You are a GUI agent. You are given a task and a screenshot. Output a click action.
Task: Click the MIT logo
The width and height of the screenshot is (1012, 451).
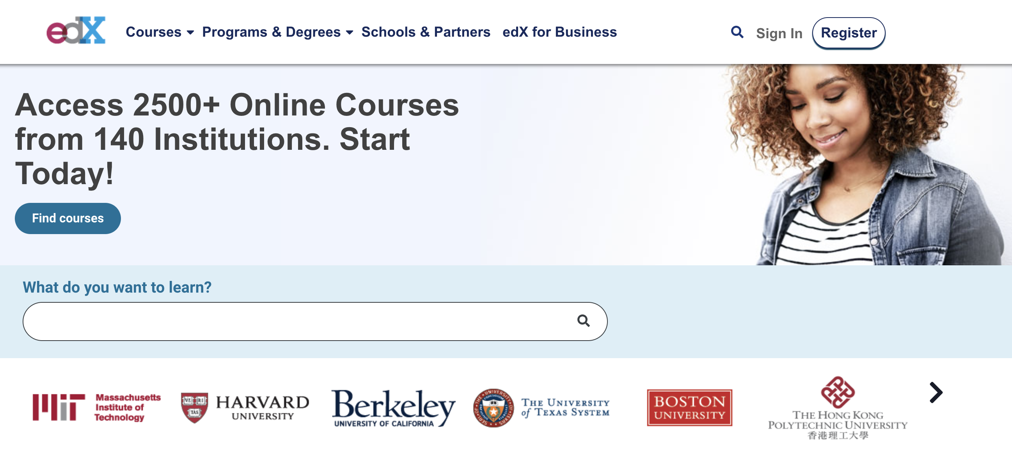(97, 407)
